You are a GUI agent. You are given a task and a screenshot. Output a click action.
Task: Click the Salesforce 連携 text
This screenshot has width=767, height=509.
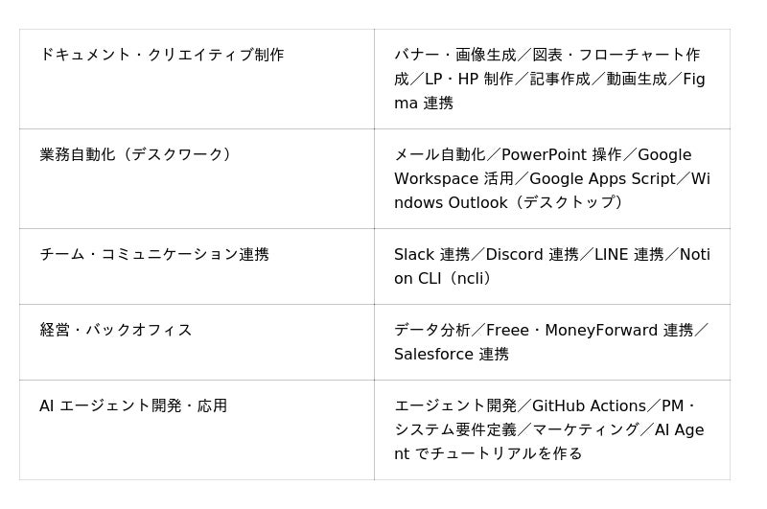click(x=451, y=354)
